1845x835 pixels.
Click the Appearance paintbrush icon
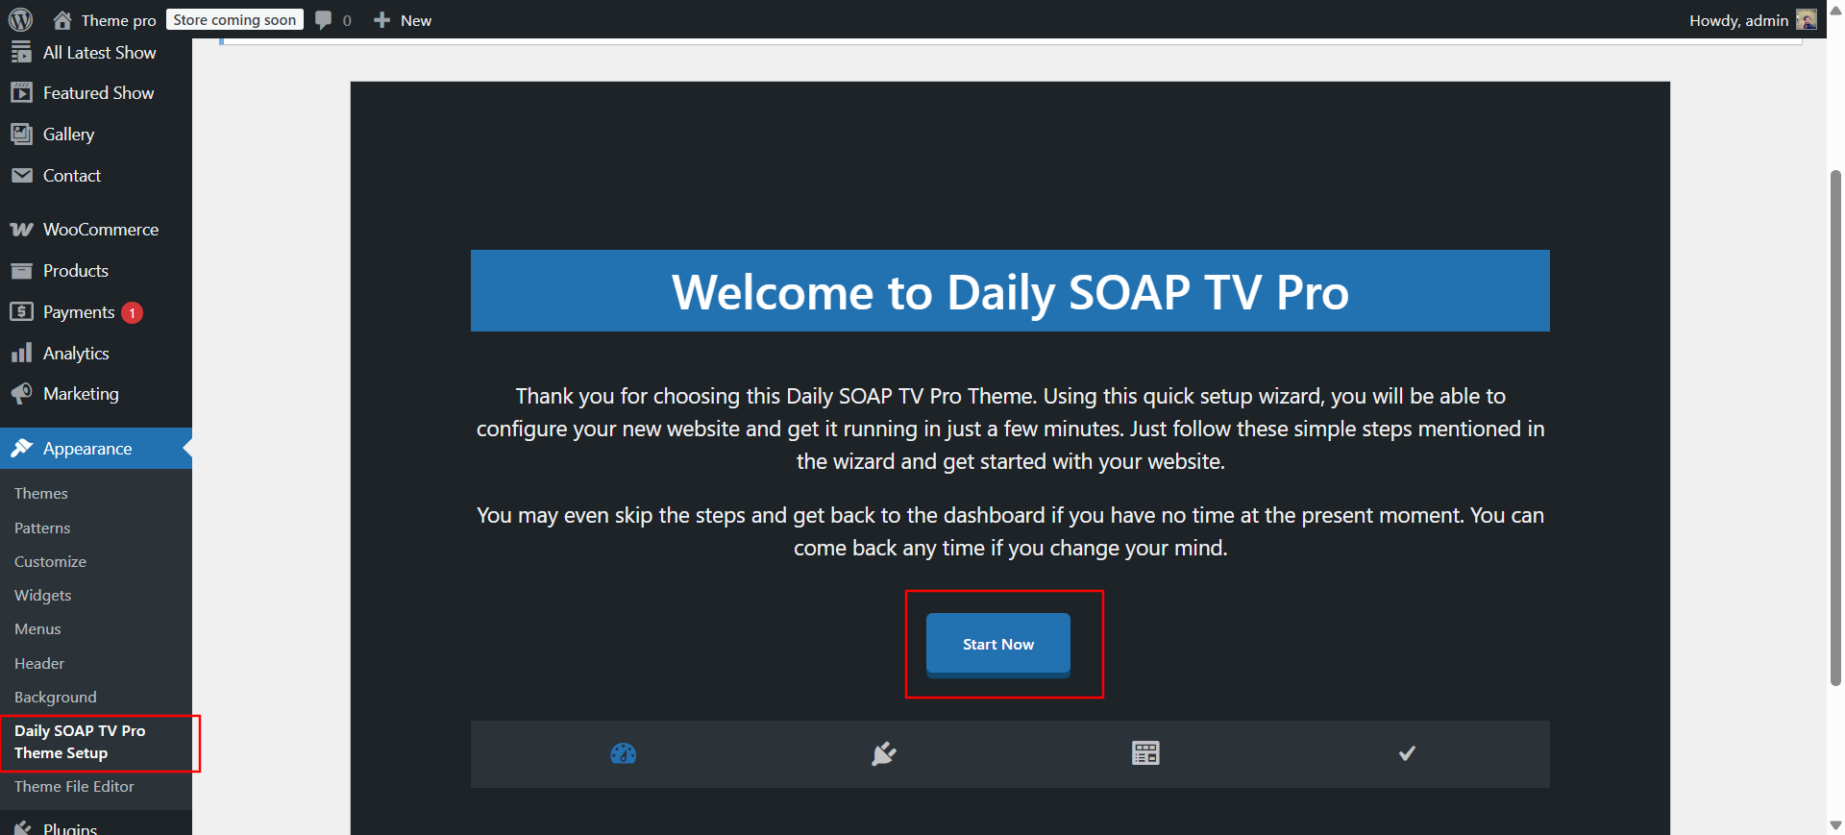pyautogui.click(x=21, y=448)
